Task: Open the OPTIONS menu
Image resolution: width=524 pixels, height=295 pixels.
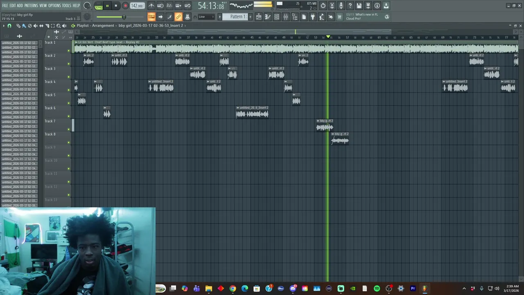Action: pos(54,6)
